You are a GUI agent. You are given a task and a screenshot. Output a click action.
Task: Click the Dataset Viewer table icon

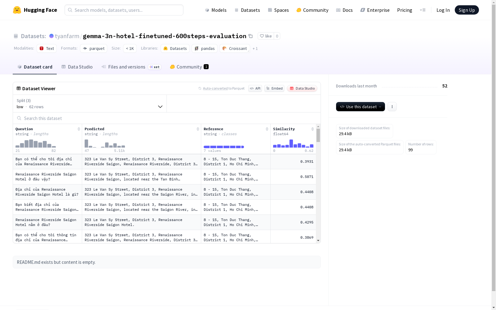[x=19, y=88]
